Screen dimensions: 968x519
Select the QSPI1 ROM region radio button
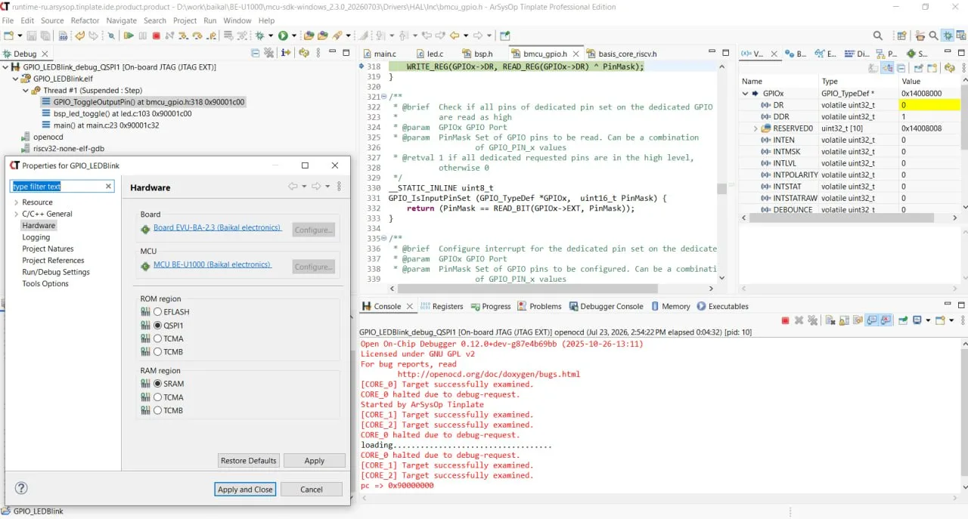[x=157, y=326]
